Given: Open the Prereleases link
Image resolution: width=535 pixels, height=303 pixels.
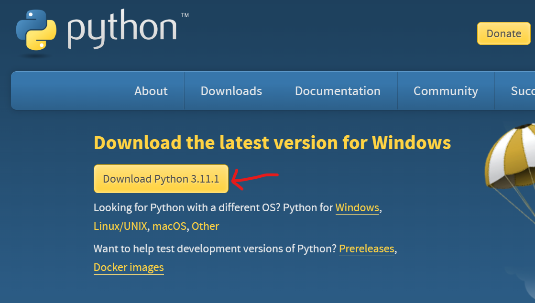Looking at the screenshot, I should pos(367,249).
